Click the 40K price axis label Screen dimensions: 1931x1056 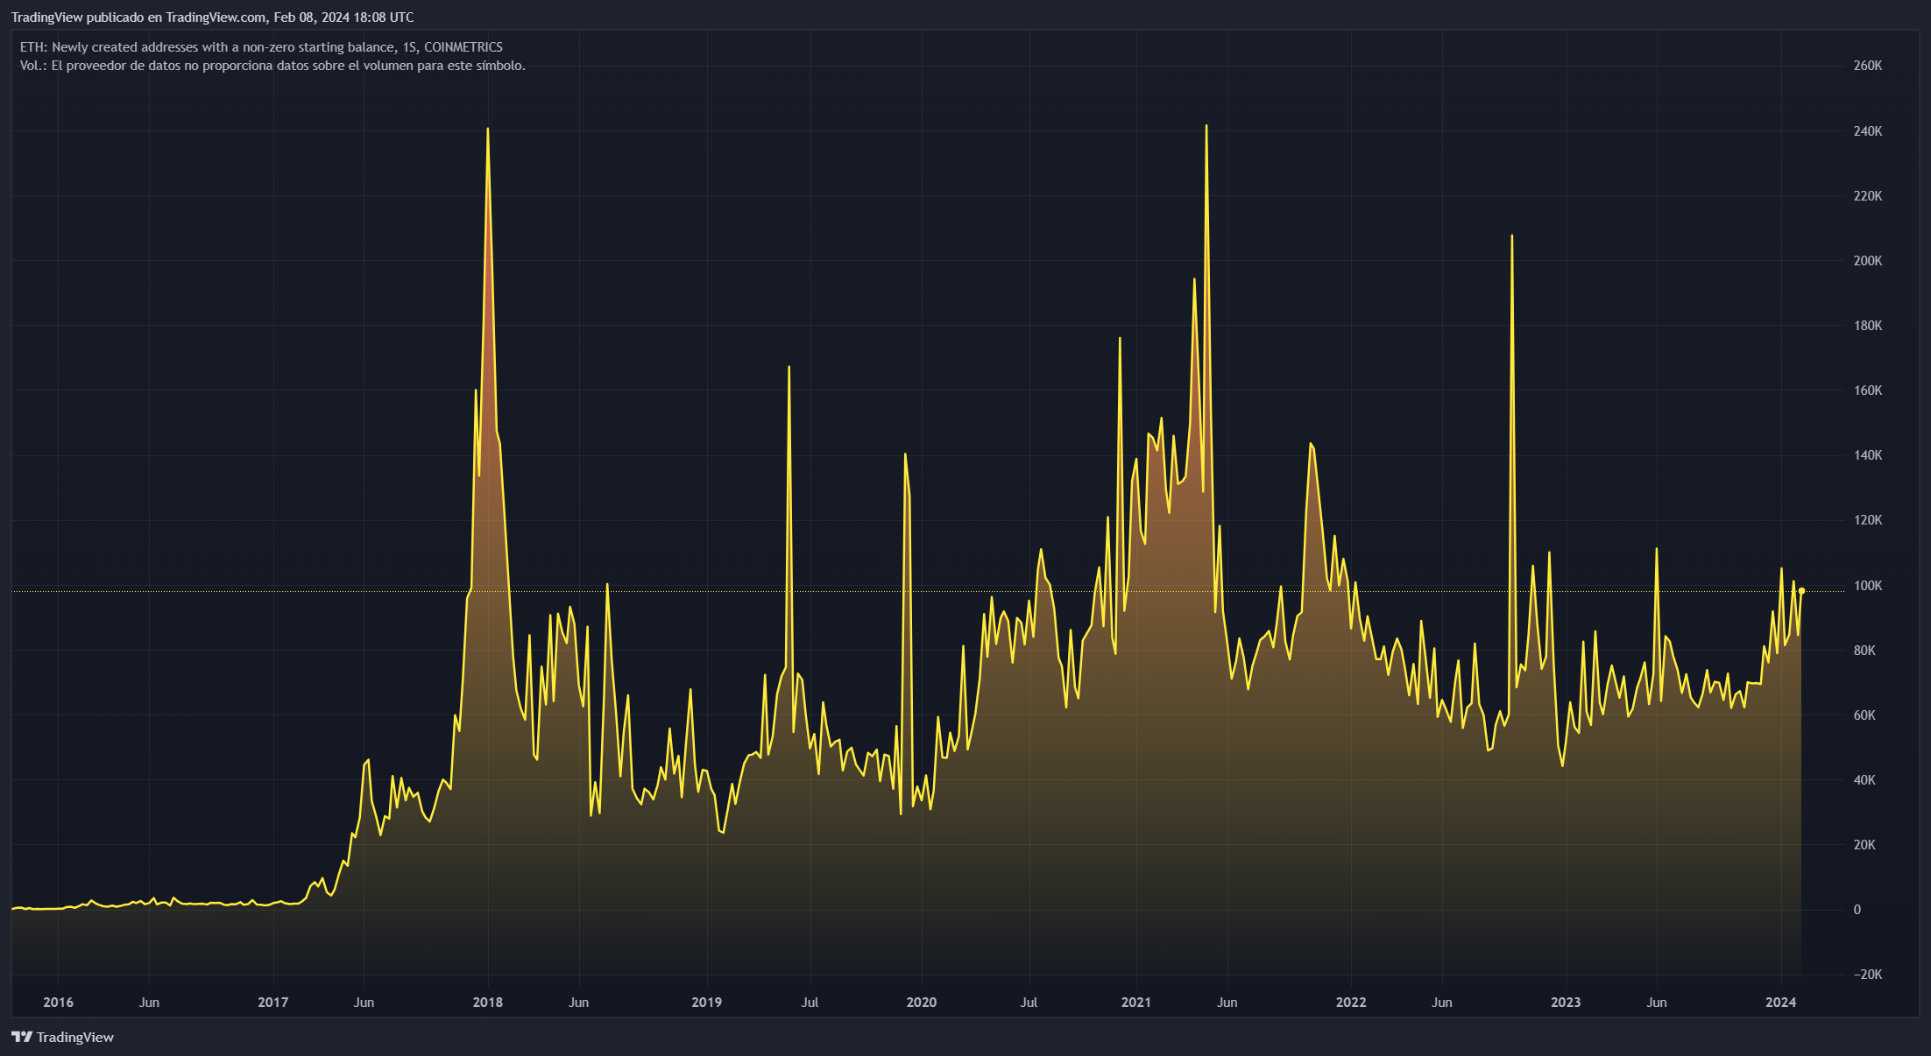(x=1864, y=780)
